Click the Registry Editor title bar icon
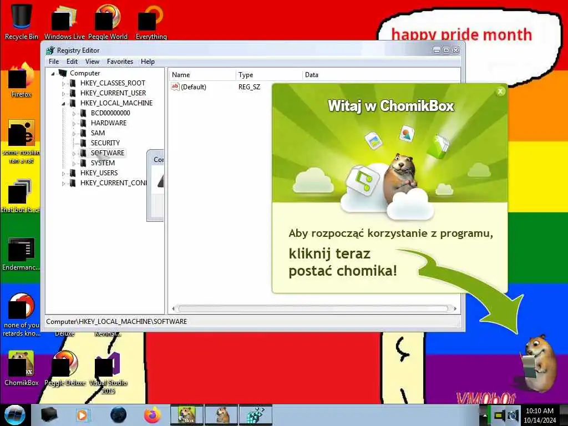The height and width of the screenshot is (426, 568). click(x=50, y=50)
